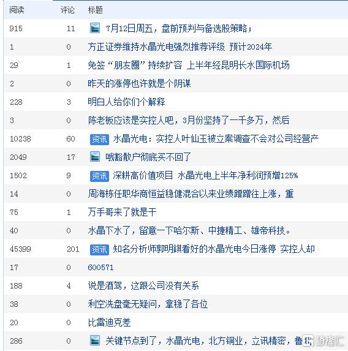Image resolution: width=348 pixels, height=351 pixels.
Task: Click the image icon beside 7月12日周五 post
Action: (95, 28)
